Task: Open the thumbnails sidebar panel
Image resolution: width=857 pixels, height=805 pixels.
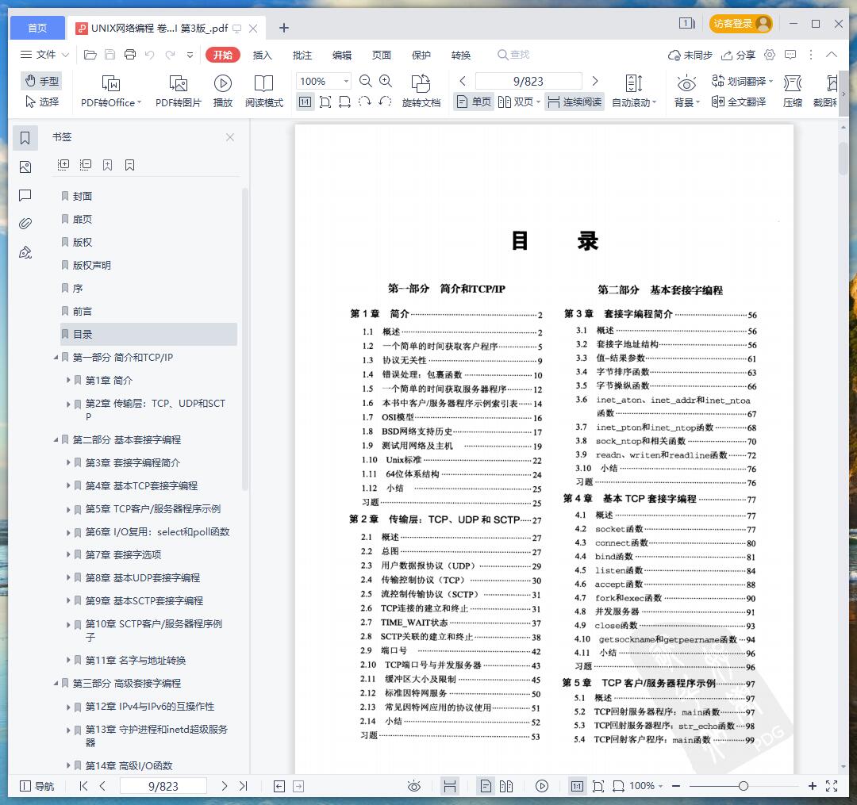Action: pyautogui.click(x=25, y=167)
